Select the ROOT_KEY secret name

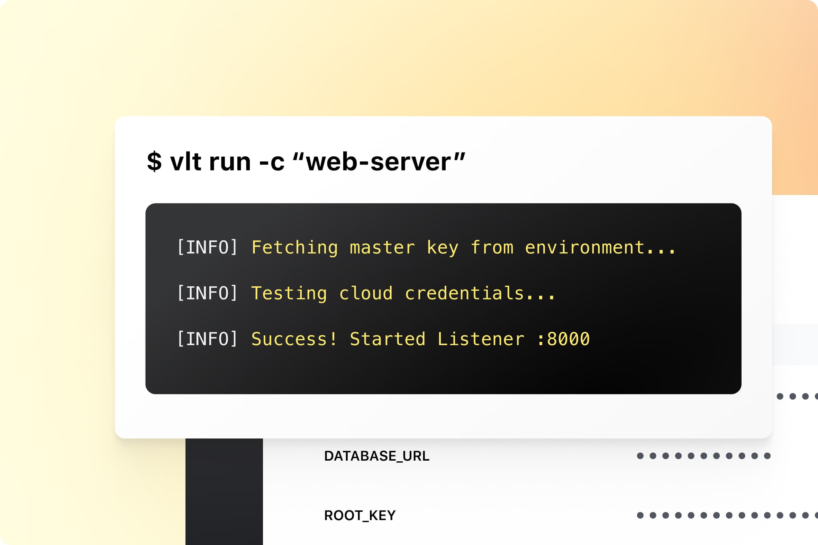[x=360, y=516]
